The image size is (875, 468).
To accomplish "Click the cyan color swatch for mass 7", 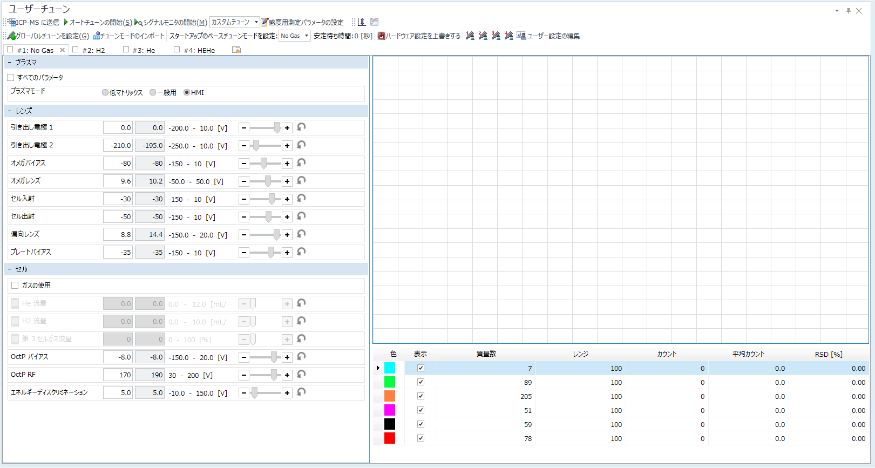I will [x=390, y=368].
